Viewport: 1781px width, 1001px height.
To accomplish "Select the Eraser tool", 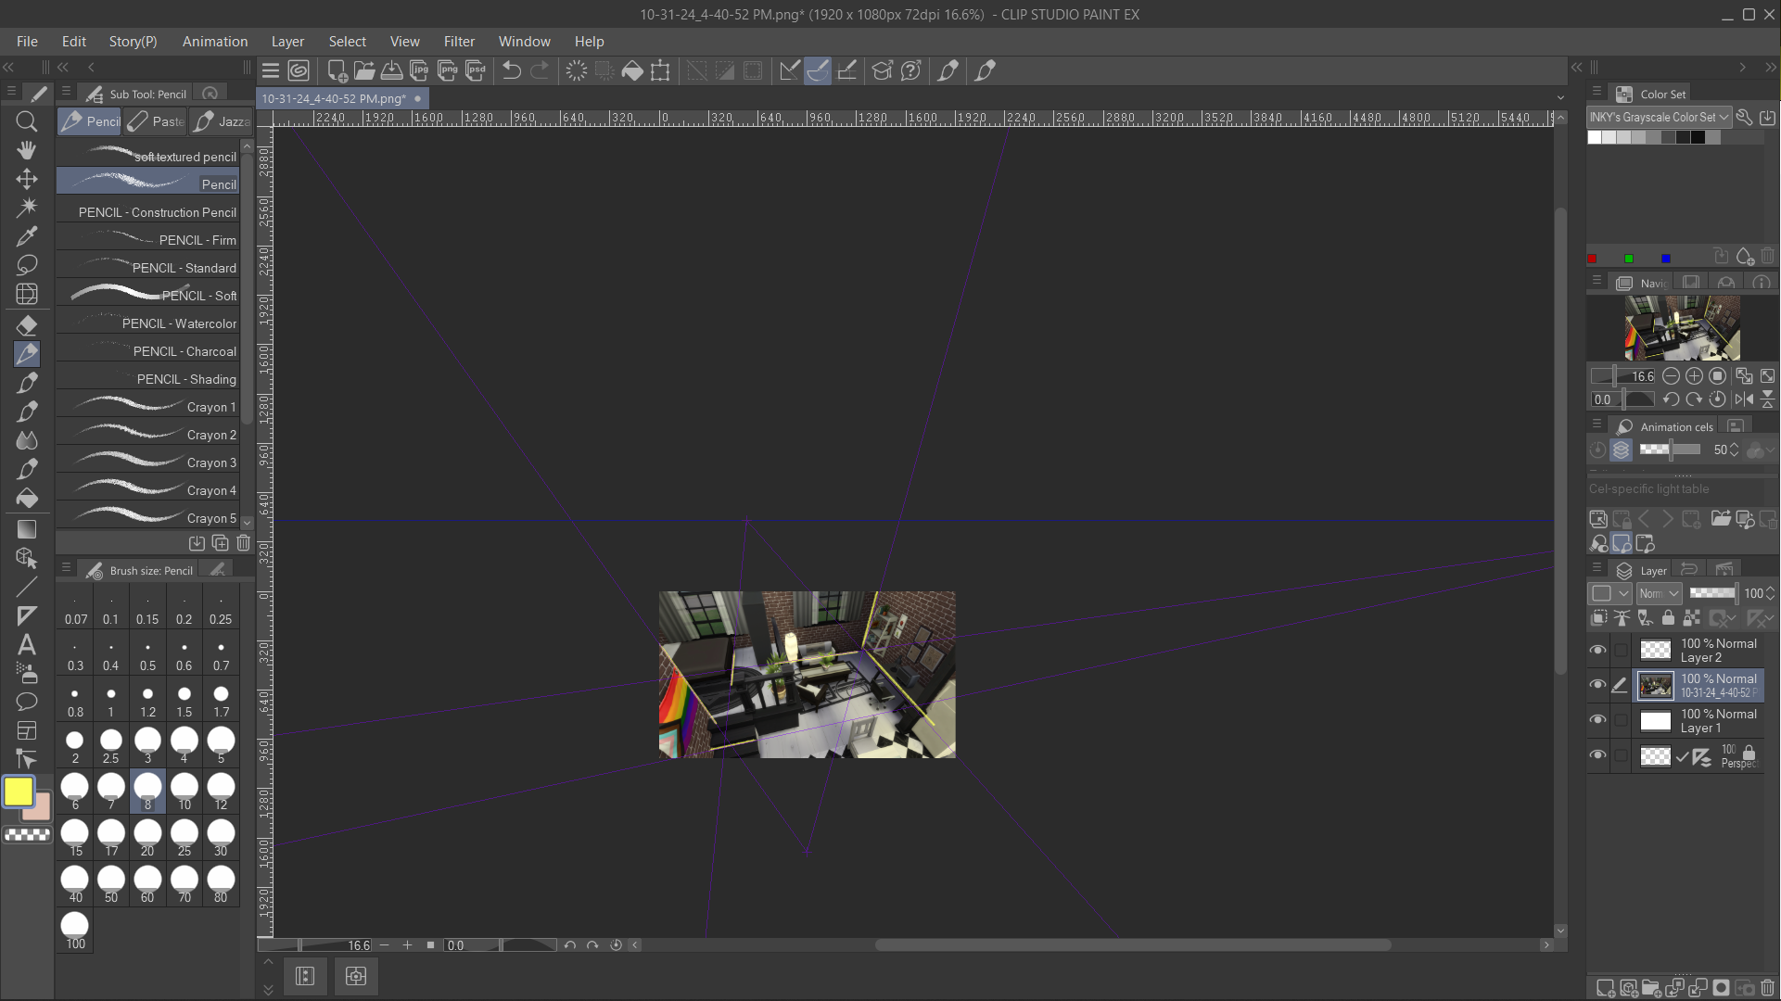I will tap(26, 324).
